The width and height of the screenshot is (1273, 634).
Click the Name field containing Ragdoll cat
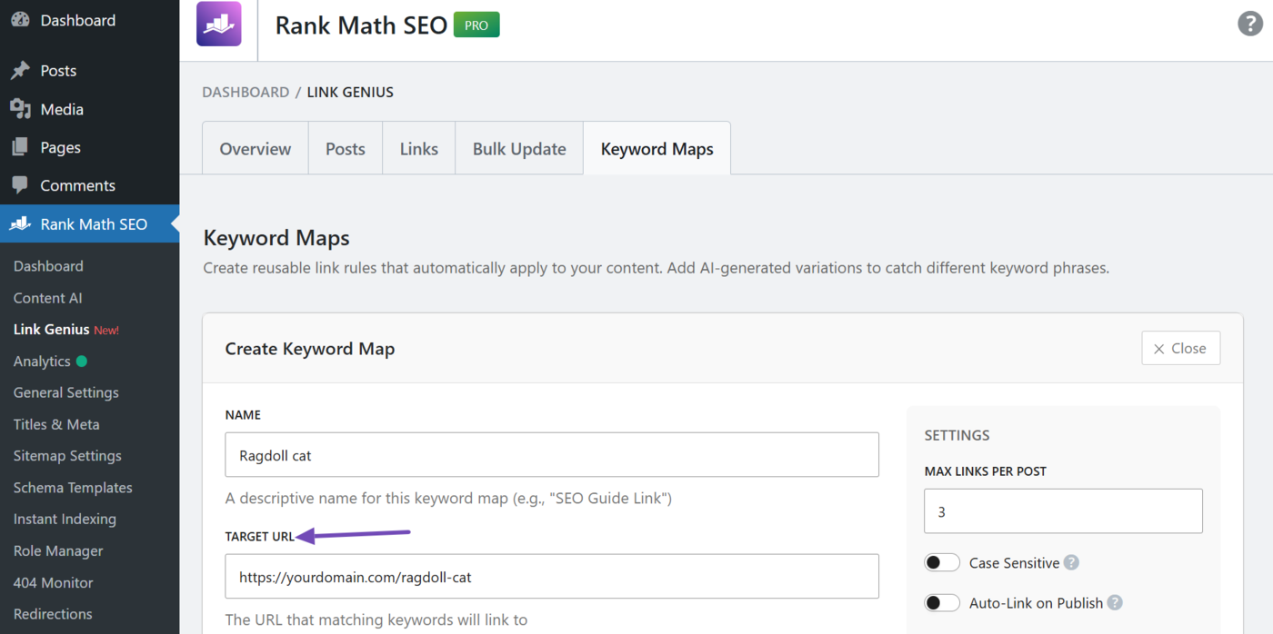552,455
